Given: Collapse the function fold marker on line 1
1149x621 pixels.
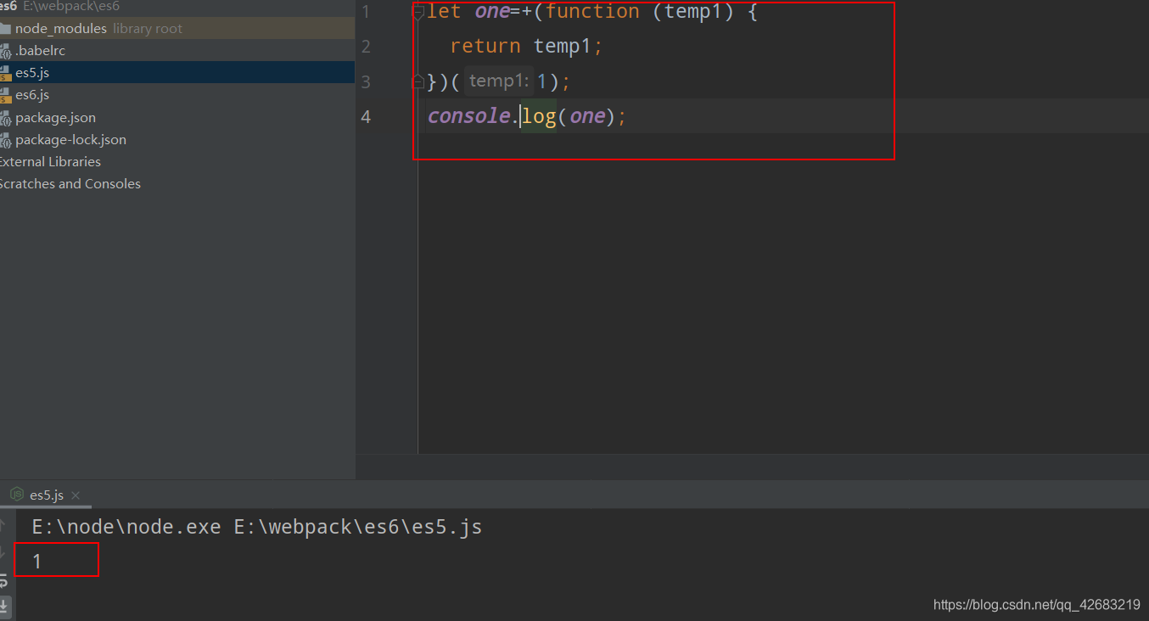Looking at the screenshot, I should click(418, 12).
